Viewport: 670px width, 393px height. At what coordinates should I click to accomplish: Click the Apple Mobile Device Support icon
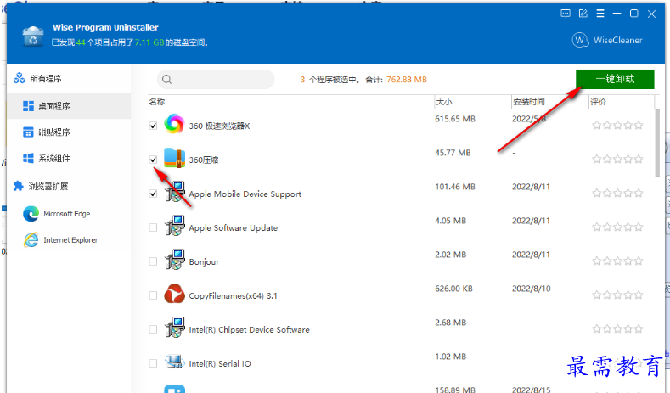click(x=174, y=192)
